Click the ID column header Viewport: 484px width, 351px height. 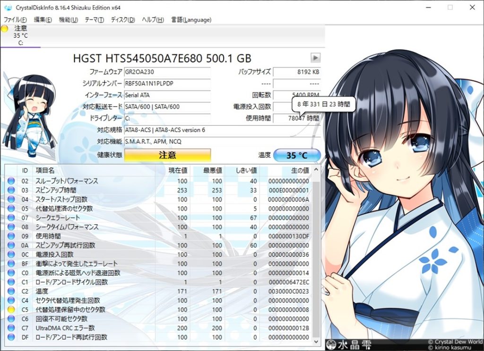pos(25,170)
